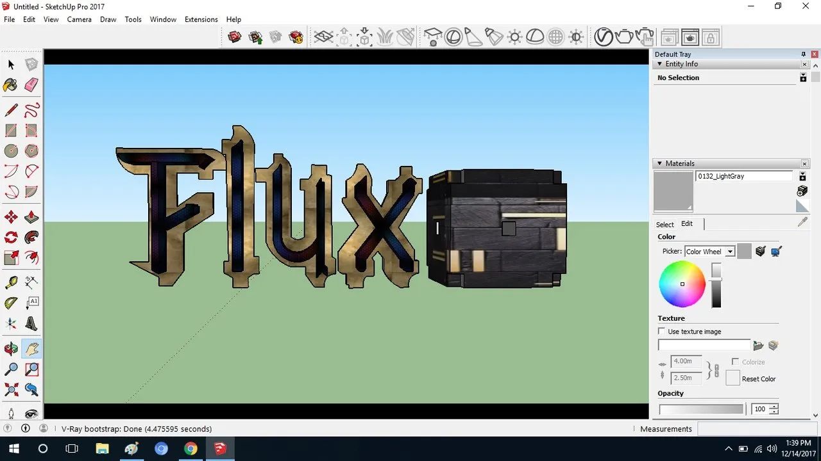Pick the Make Component tool
The width and height of the screenshot is (821, 461).
pyautogui.click(x=31, y=64)
